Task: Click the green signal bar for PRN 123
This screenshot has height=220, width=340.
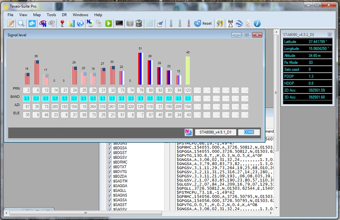Action: [x=188, y=71]
